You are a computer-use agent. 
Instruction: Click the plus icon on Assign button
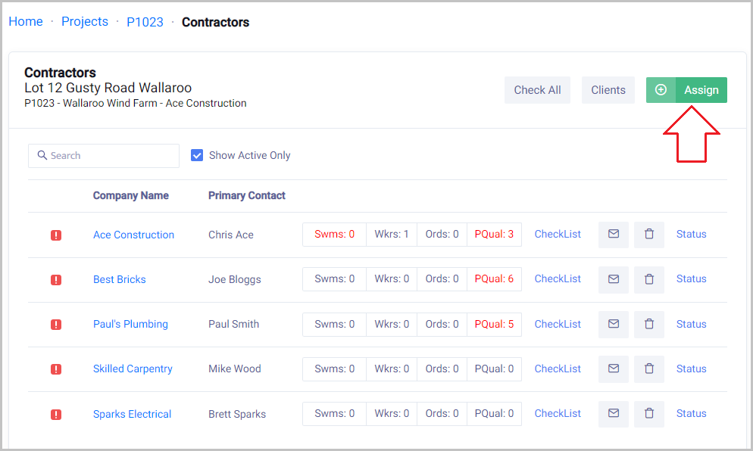point(661,90)
